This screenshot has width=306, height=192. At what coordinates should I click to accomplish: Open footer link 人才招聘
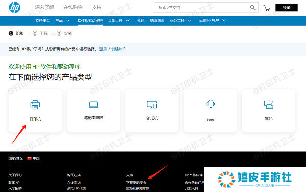pyautogui.click(x=15, y=188)
